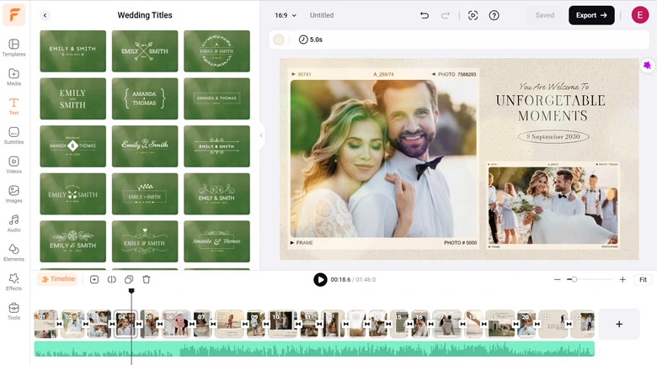Open the Tools sidebar panel
This screenshot has width=657, height=365.
(13, 311)
